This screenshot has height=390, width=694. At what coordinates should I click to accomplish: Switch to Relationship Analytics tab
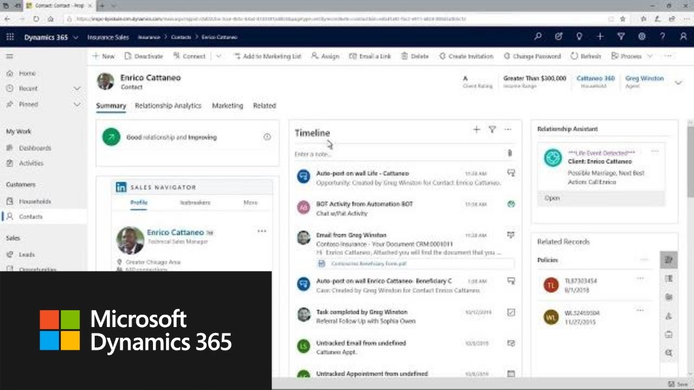pyautogui.click(x=168, y=106)
